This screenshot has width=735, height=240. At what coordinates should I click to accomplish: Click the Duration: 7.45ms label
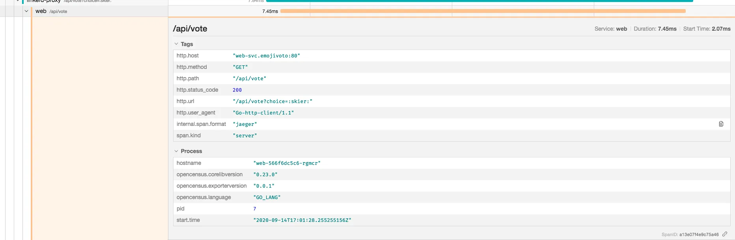tap(655, 29)
